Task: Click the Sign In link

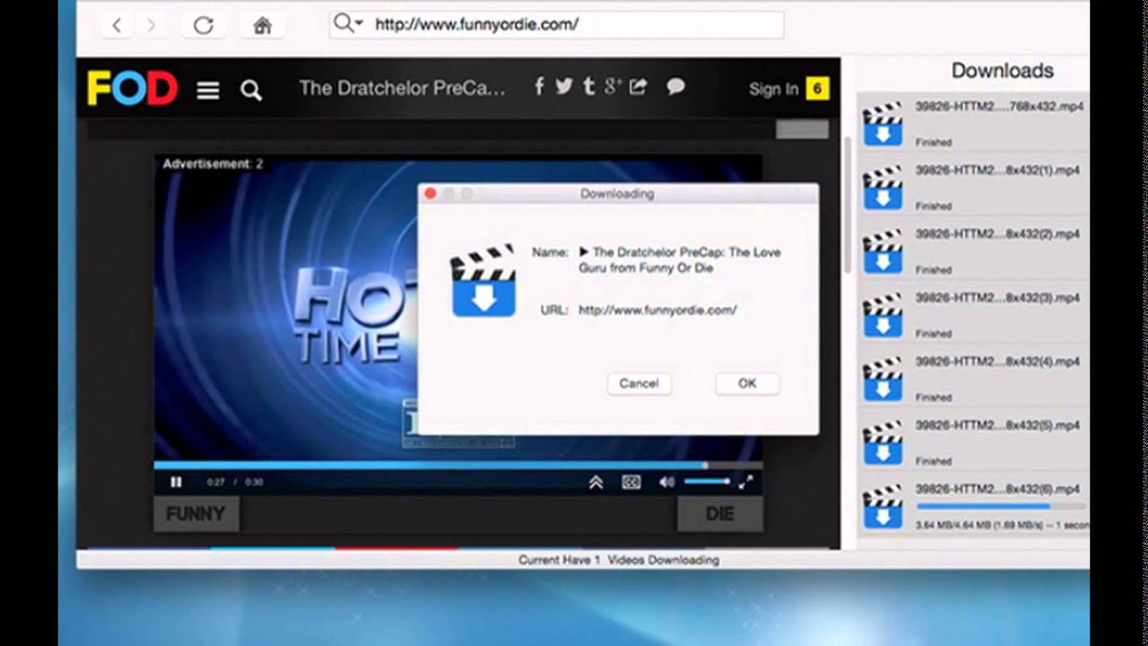Action: (773, 89)
